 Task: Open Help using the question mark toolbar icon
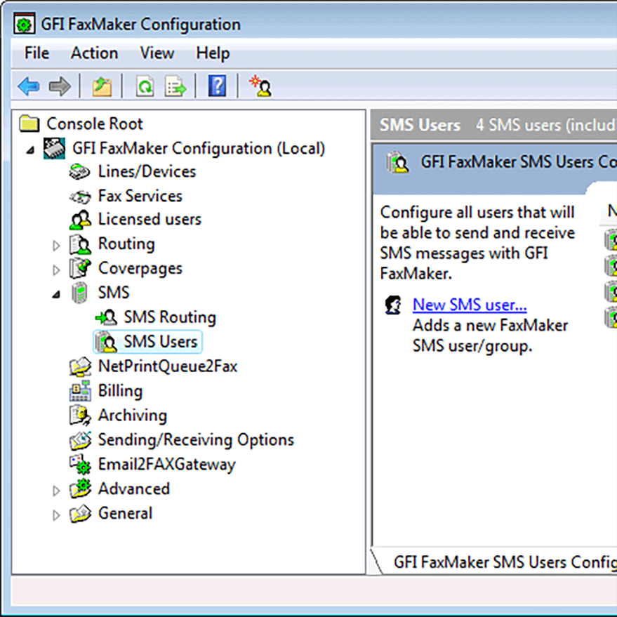point(216,86)
